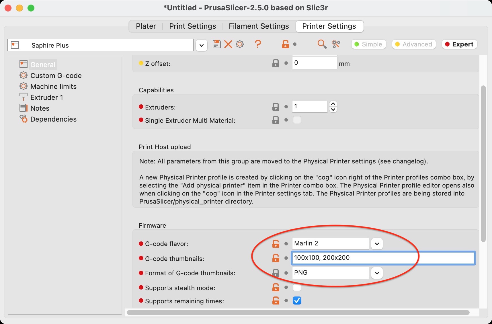Click the lock icon next to Extruders
492x324 pixels.
(276, 107)
